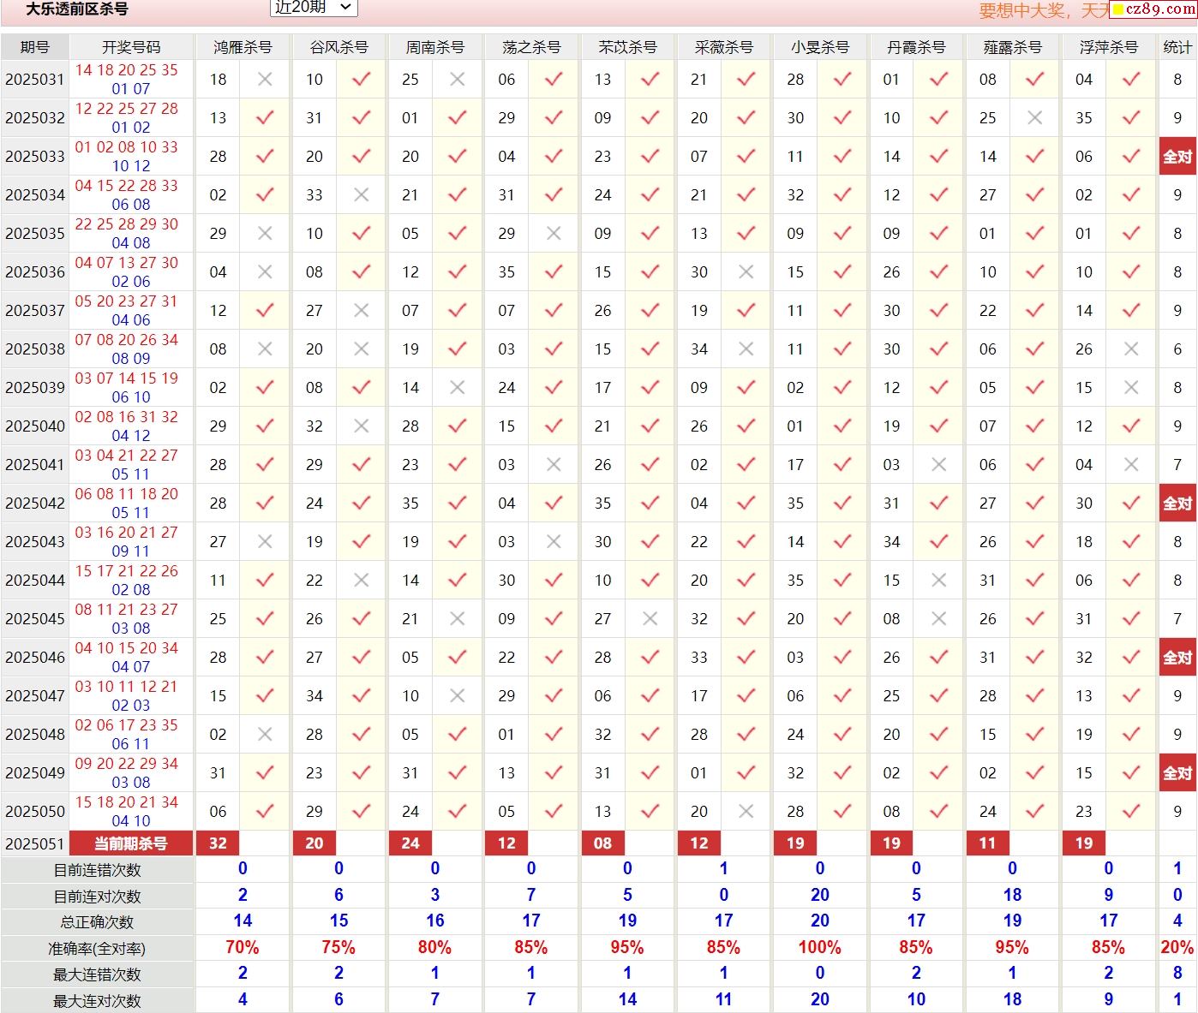Click the 全对 badge in row 2025049
Screen dimensions: 1198x1013
click(x=1177, y=773)
